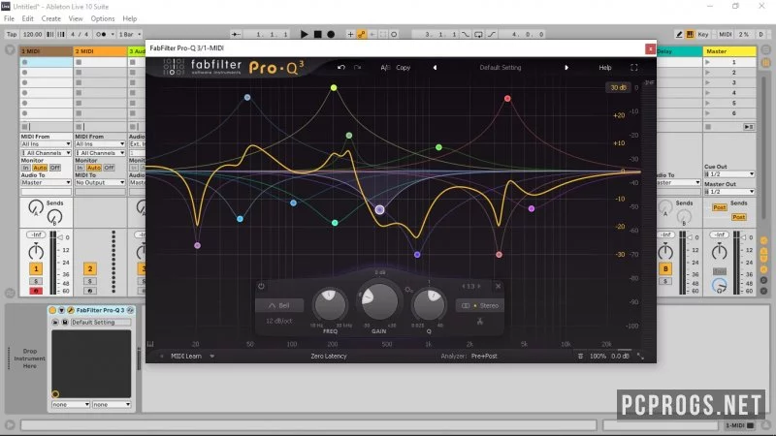Toggle Pro-Q 3 full screen mode icon
Image resolution: width=776 pixels, height=436 pixels.
point(634,67)
